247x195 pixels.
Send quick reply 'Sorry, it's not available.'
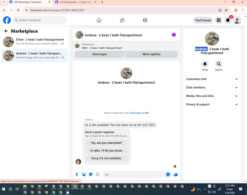[x=106, y=158]
